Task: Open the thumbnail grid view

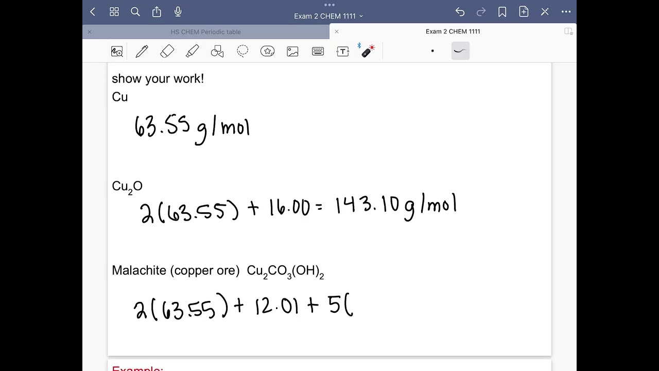Action: click(x=114, y=12)
